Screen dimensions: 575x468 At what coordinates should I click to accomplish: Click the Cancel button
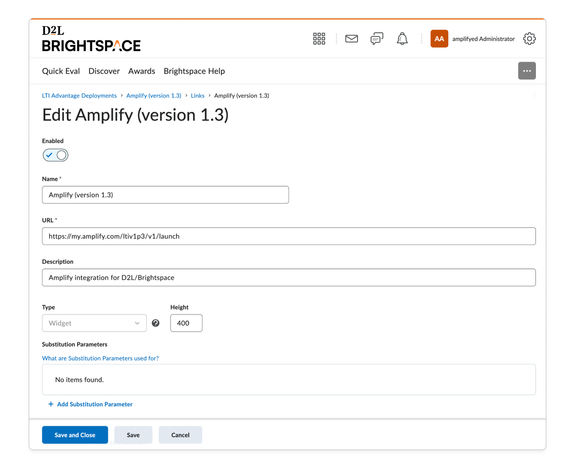(180, 435)
